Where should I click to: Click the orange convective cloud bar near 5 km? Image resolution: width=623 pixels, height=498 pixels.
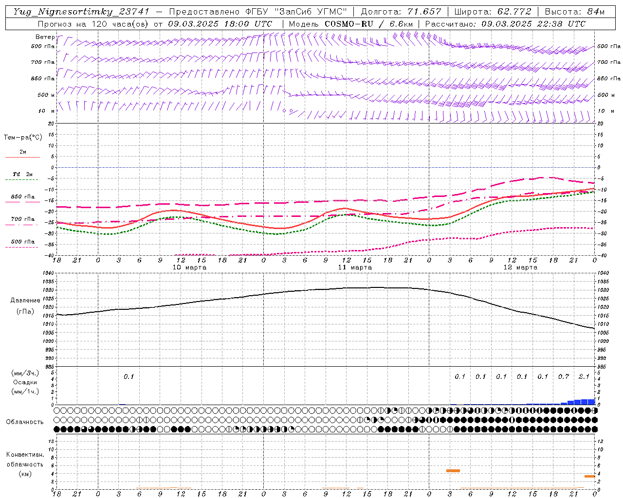click(x=453, y=471)
